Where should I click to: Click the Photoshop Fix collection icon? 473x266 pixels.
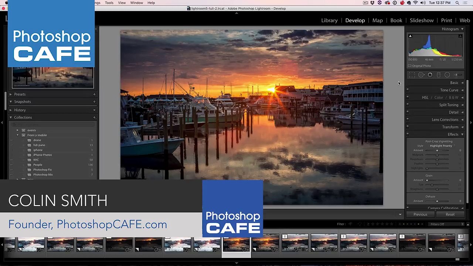[x=29, y=170]
